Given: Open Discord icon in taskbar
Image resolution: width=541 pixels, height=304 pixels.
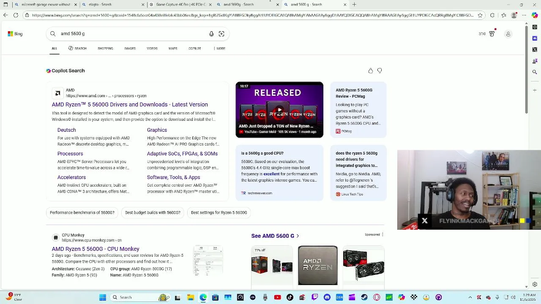Looking at the screenshot, I should [x=327, y=297].
